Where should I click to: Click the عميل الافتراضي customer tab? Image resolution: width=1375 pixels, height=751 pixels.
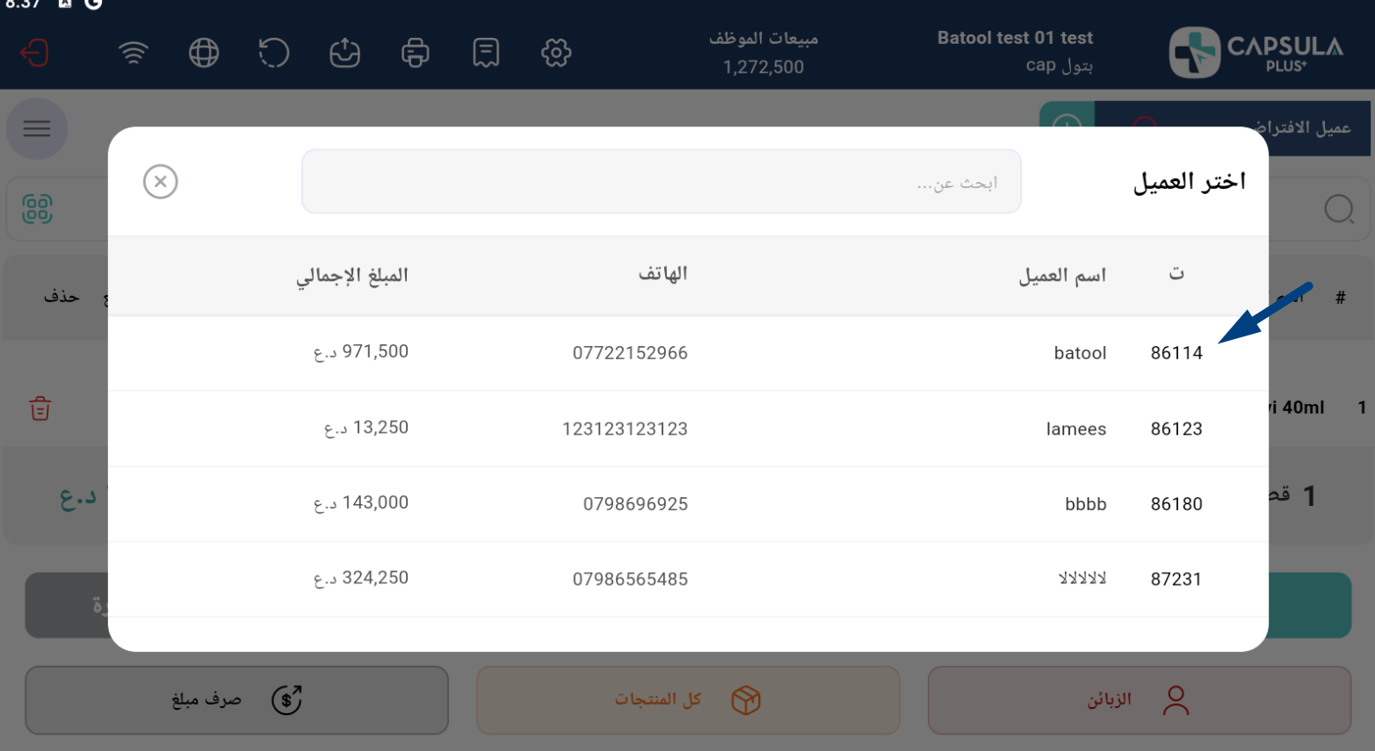click(1233, 128)
